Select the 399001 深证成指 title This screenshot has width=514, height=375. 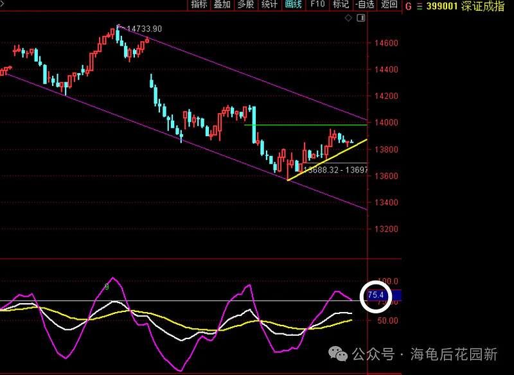(x=465, y=6)
